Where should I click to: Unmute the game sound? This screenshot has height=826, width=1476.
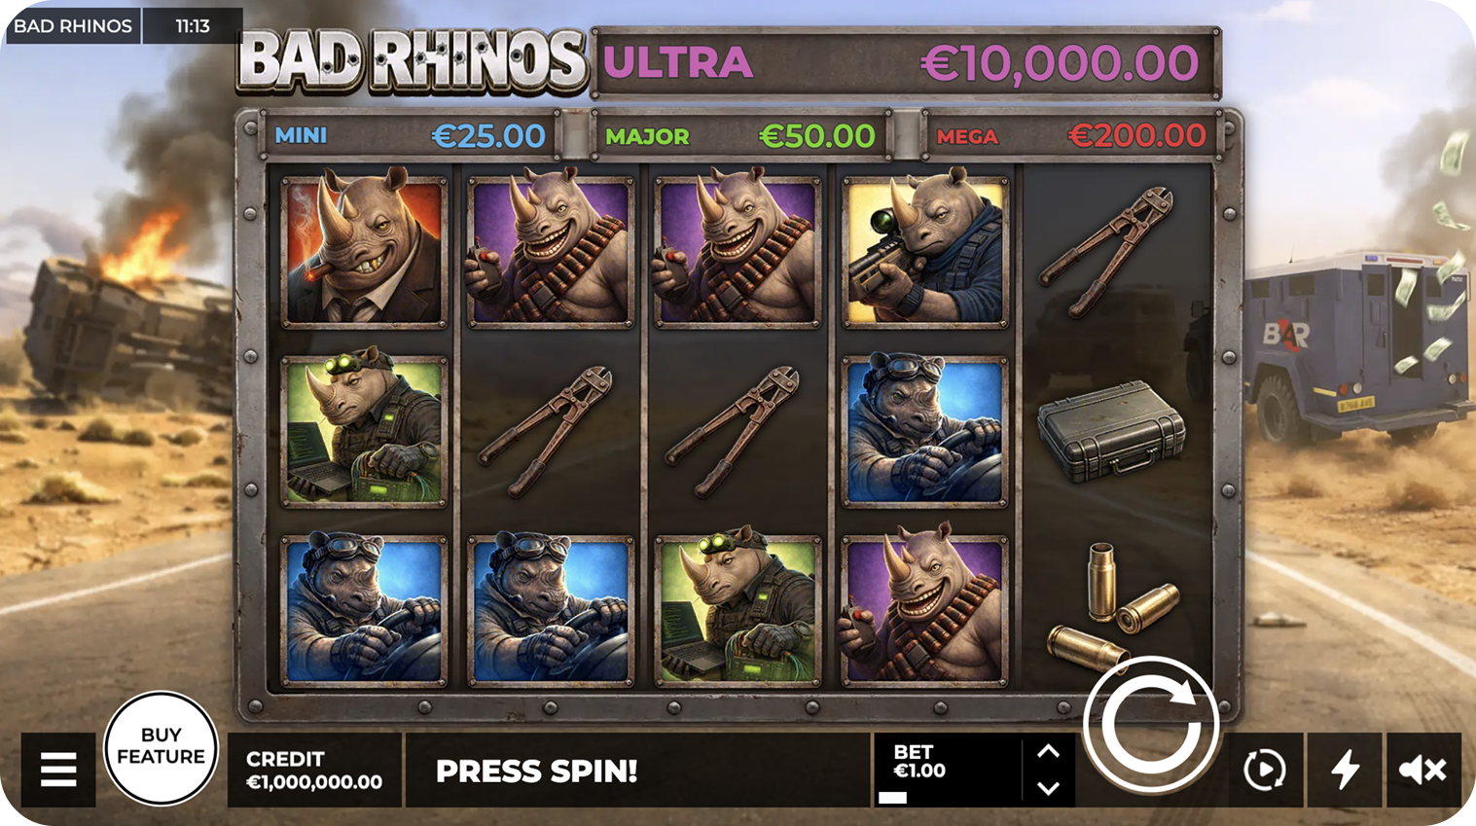click(x=1423, y=770)
